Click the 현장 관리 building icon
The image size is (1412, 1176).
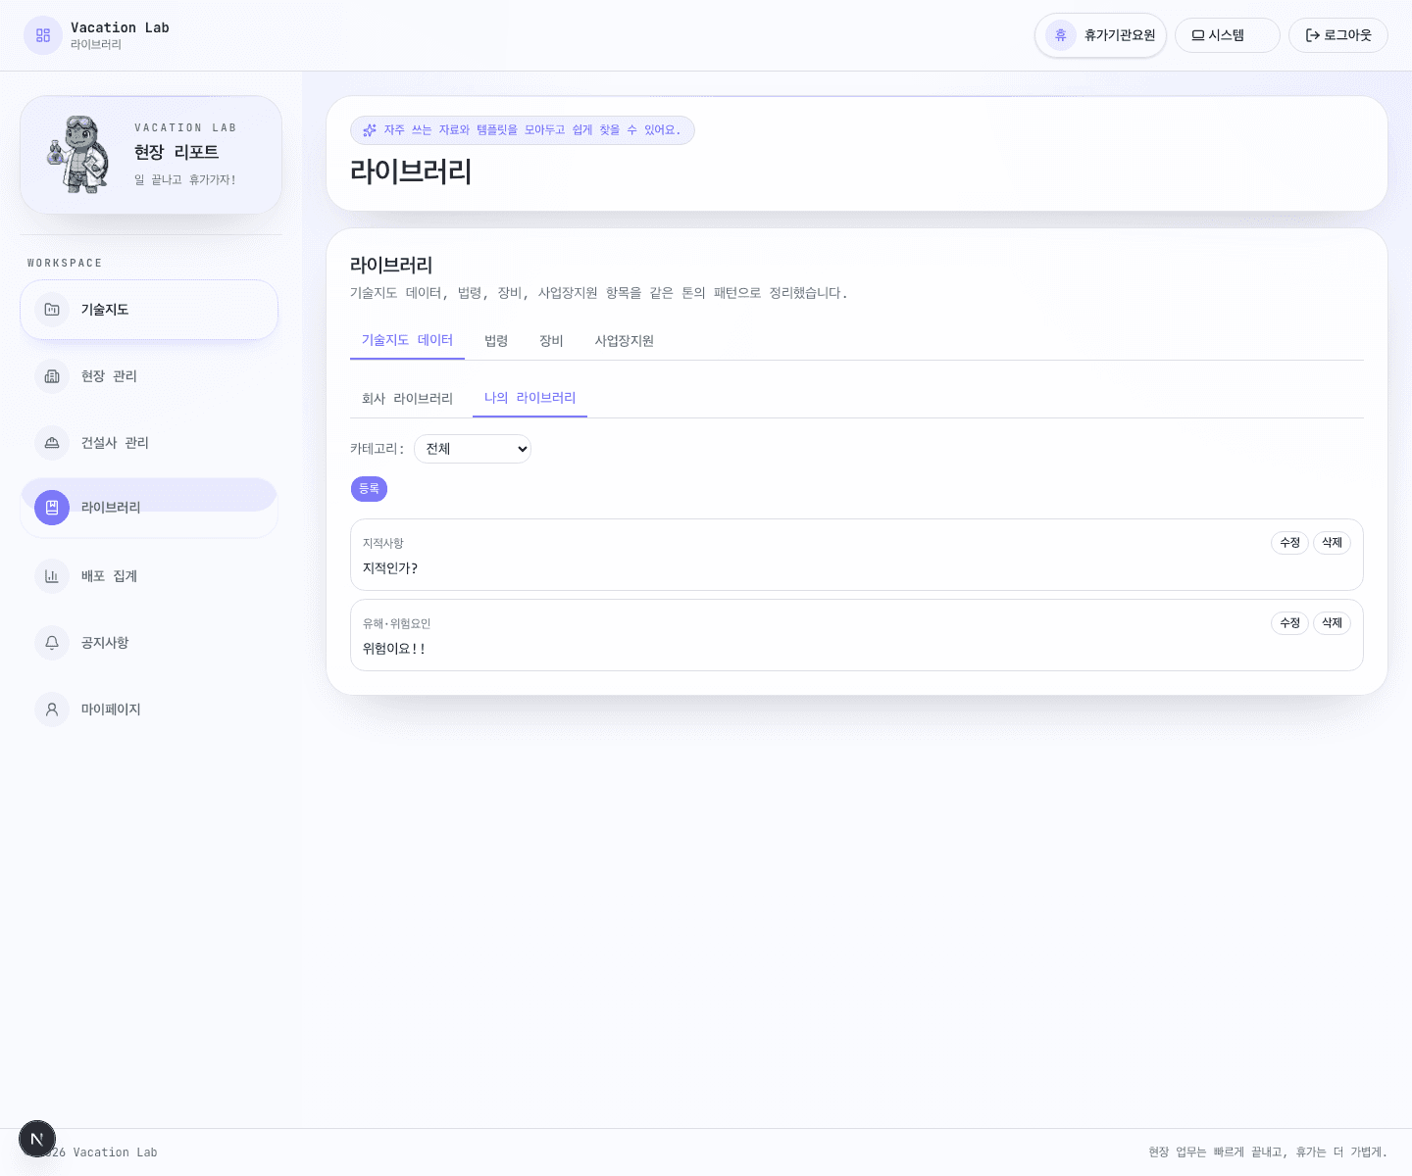pyautogui.click(x=52, y=376)
